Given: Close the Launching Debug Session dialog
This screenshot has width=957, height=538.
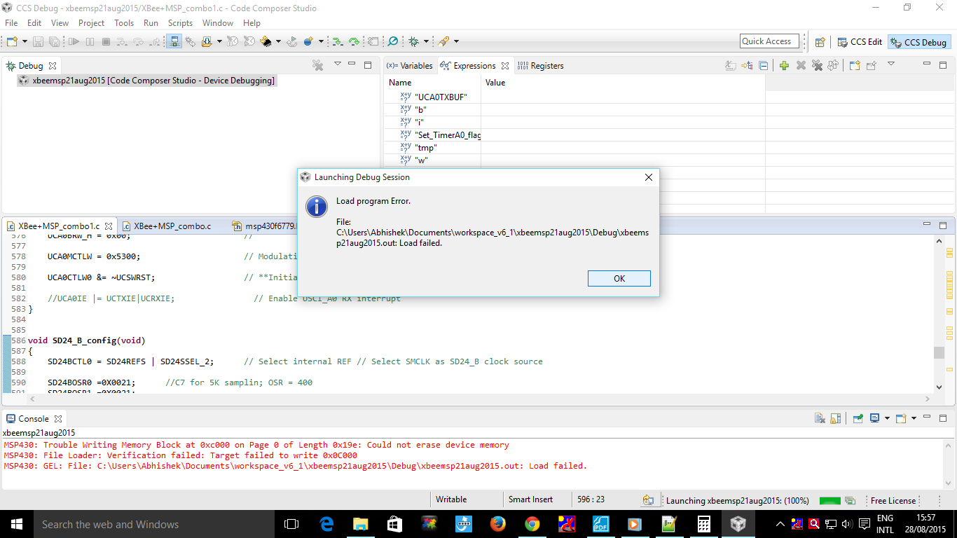Looking at the screenshot, I should pyautogui.click(x=649, y=177).
